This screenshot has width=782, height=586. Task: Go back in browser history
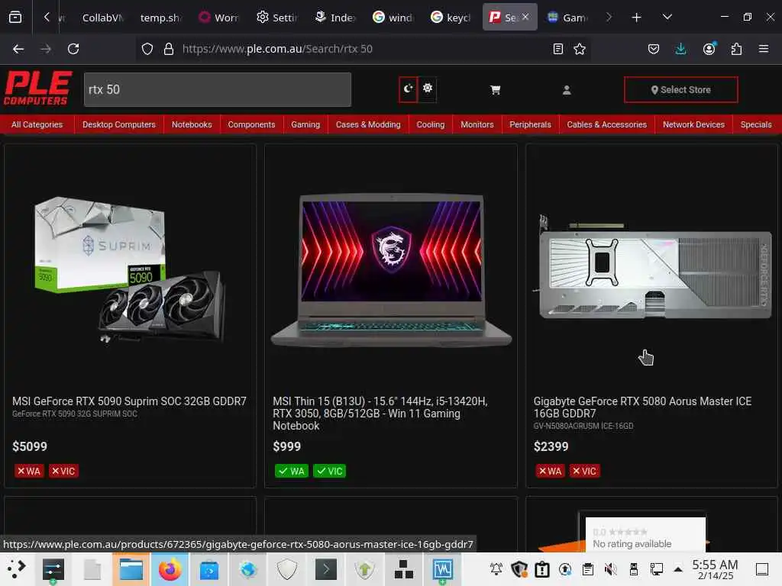(x=18, y=49)
